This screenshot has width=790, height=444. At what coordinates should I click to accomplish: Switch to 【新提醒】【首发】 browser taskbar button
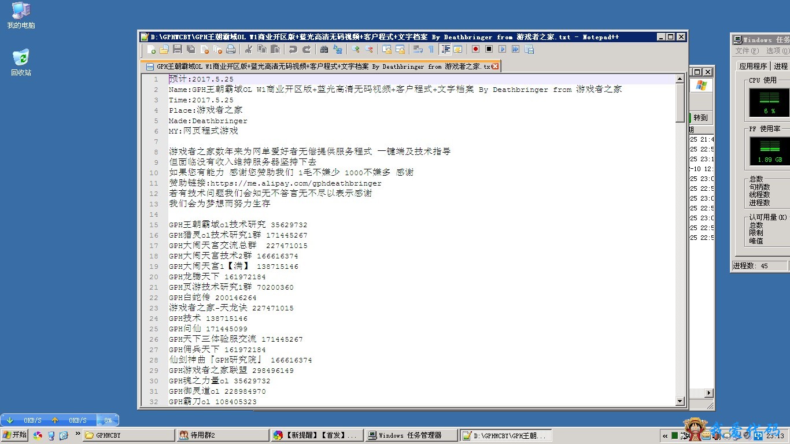click(x=318, y=435)
